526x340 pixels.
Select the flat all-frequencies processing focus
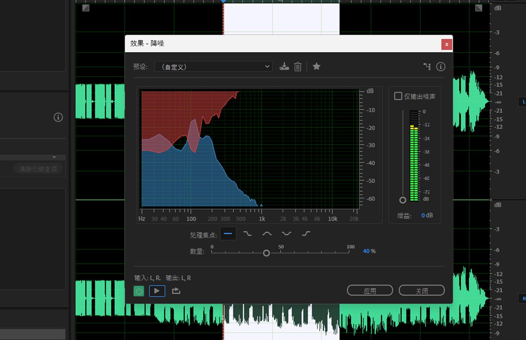click(228, 234)
